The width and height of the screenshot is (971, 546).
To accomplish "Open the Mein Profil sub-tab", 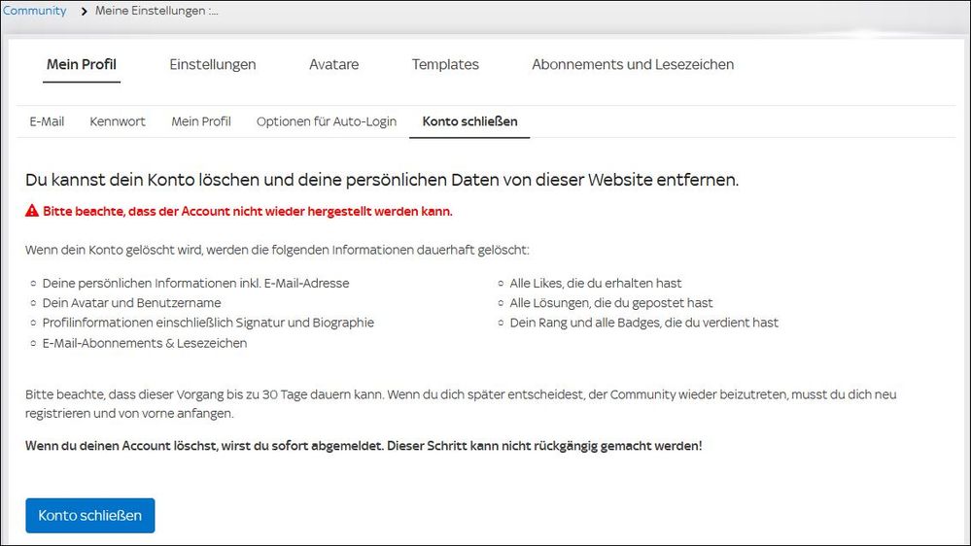I will point(201,121).
